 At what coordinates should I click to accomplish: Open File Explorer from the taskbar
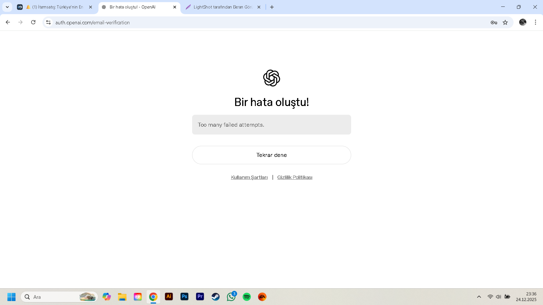pyautogui.click(x=122, y=297)
